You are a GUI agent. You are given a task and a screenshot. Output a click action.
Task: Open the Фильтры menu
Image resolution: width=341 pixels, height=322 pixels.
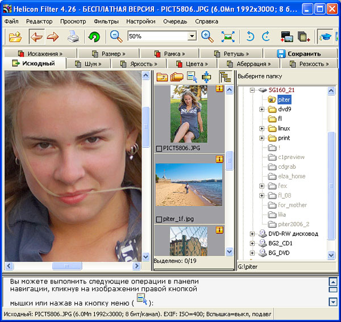106,21
